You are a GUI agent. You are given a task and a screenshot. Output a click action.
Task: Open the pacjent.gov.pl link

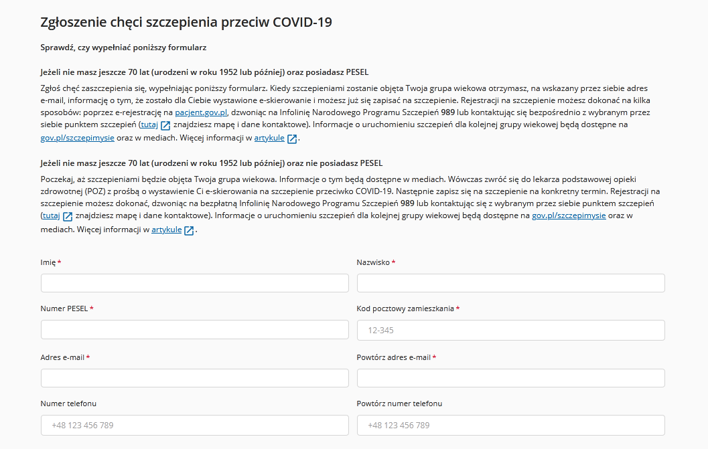pyautogui.click(x=201, y=112)
